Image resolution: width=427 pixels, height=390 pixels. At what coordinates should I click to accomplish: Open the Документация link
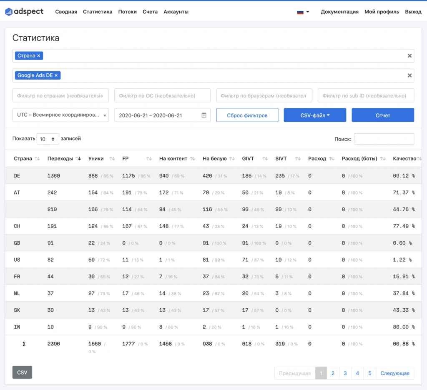[x=339, y=12]
